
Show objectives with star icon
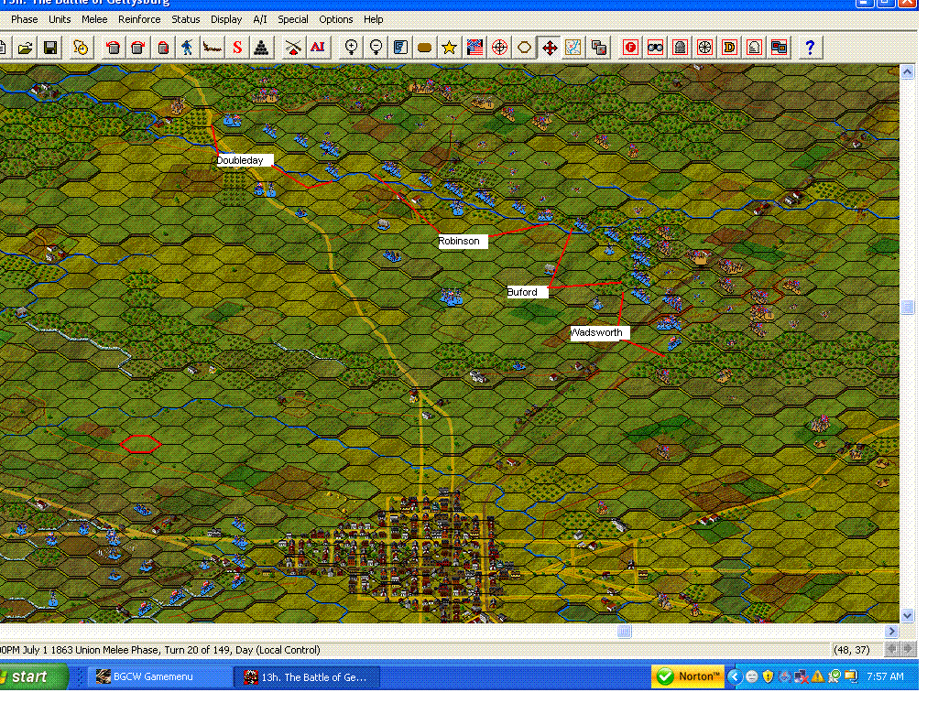tap(449, 48)
